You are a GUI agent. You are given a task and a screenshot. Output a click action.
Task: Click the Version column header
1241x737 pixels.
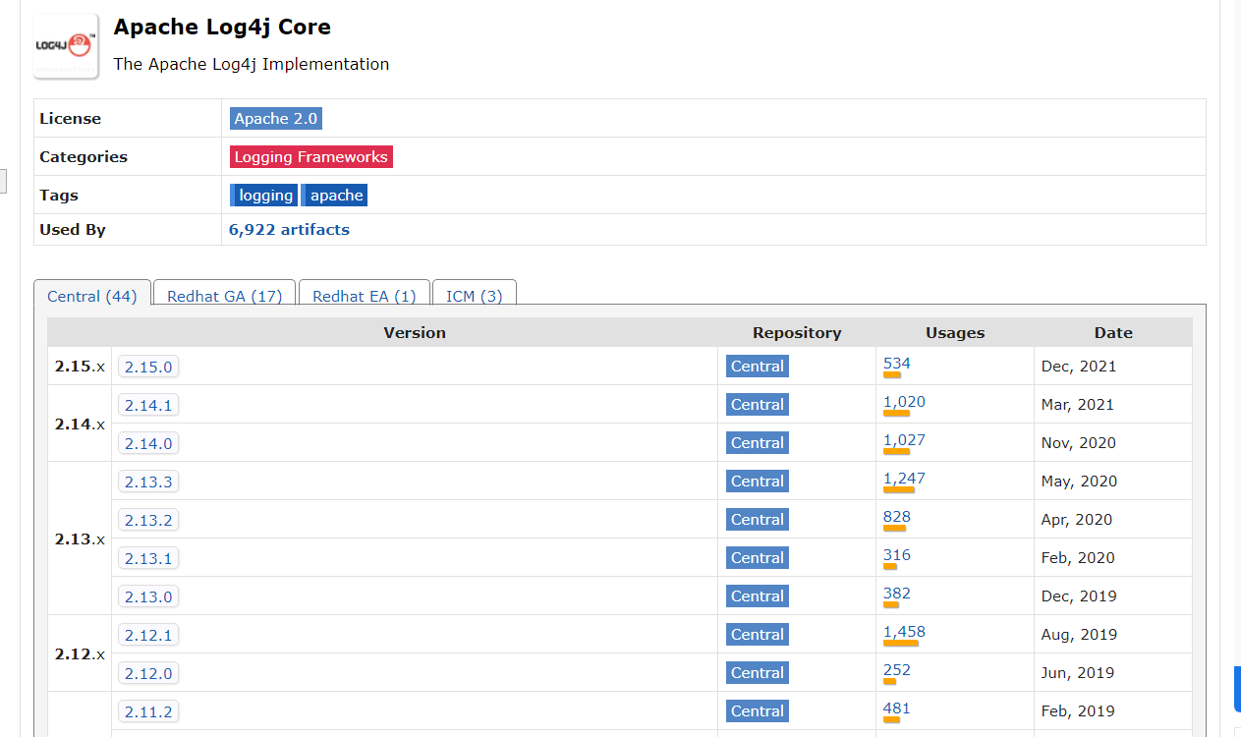(415, 333)
